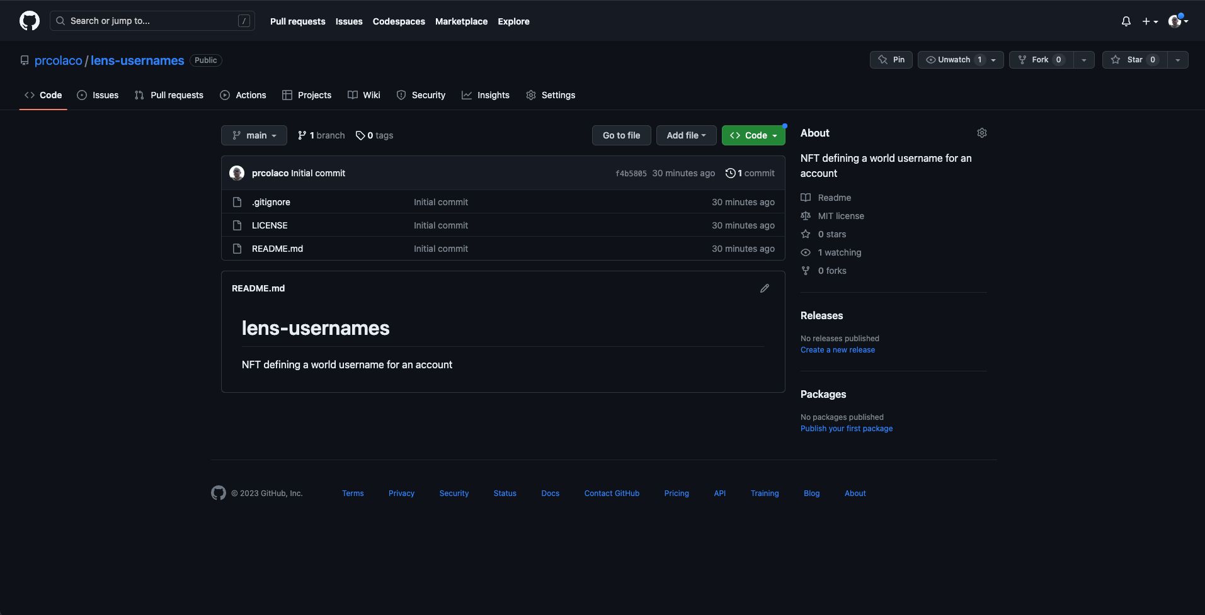Click the MIT license scale icon
The width and height of the screenshot is (1205, 615).
pos(806,216)
